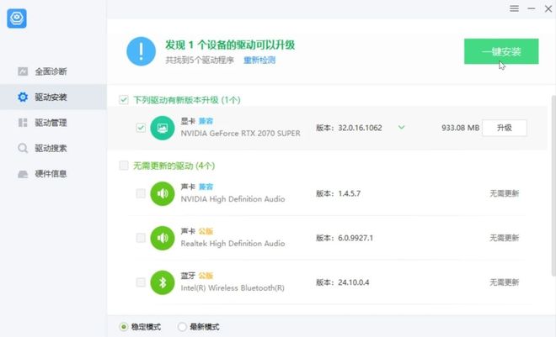This screenshot has width=556, height=337.
Task: Click the Intel(R) Wireless Bluetooth(R) name
Action: 233,288
